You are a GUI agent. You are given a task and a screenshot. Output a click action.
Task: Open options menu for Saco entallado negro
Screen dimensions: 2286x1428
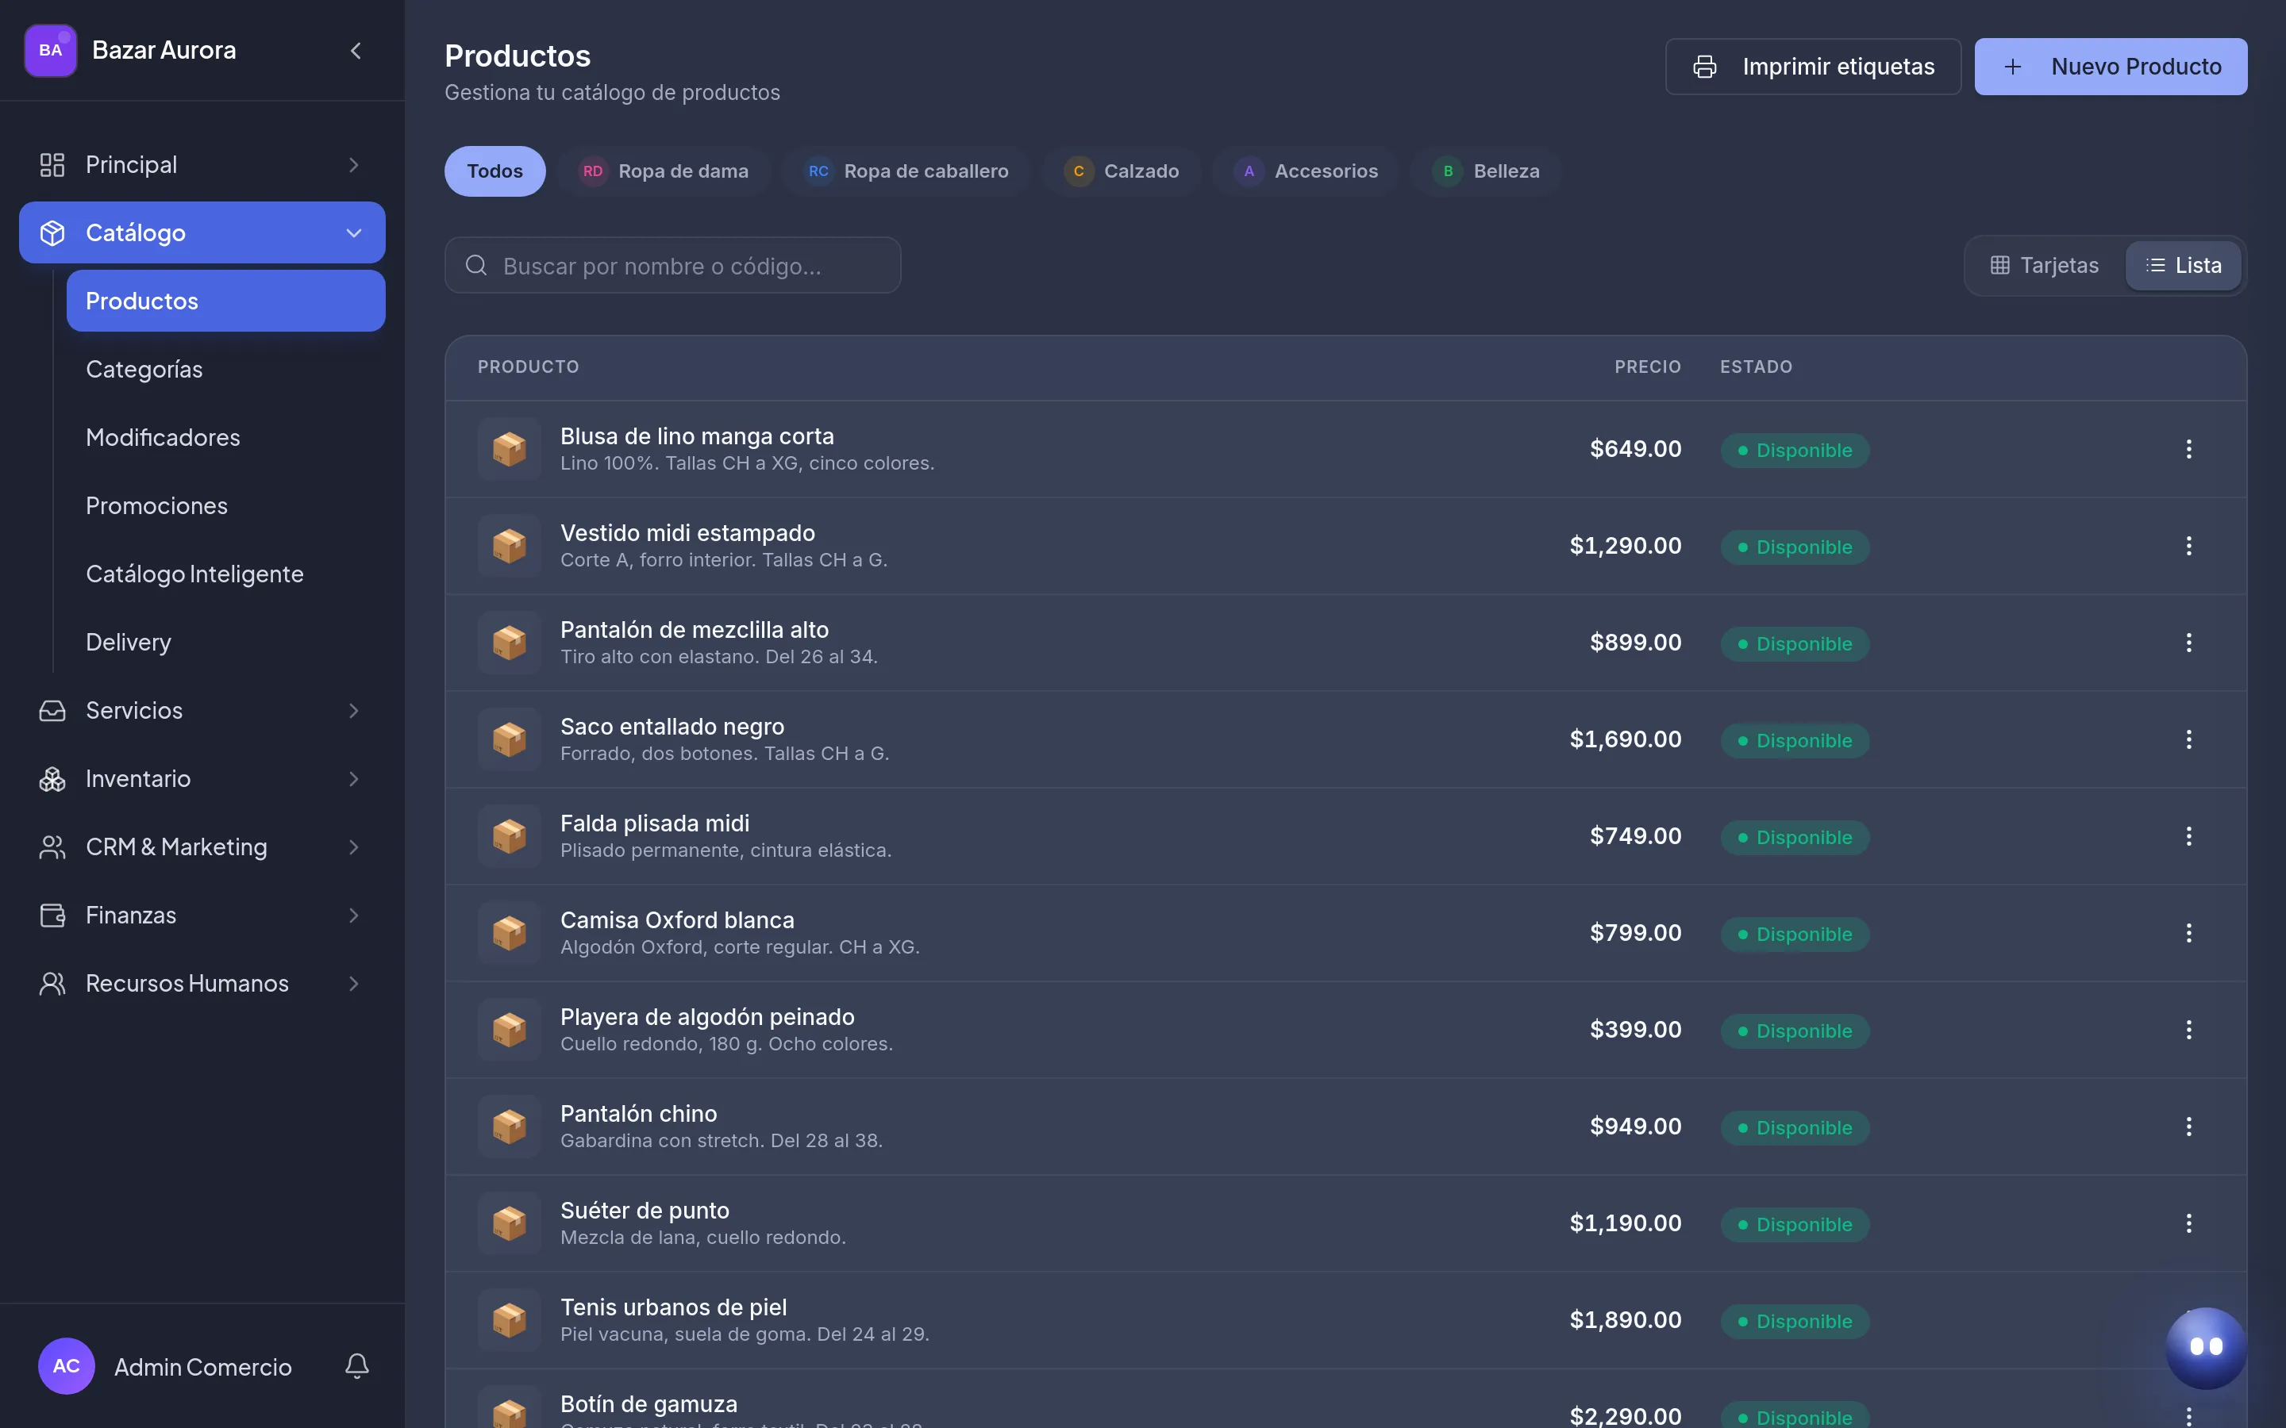point(2188,739)
